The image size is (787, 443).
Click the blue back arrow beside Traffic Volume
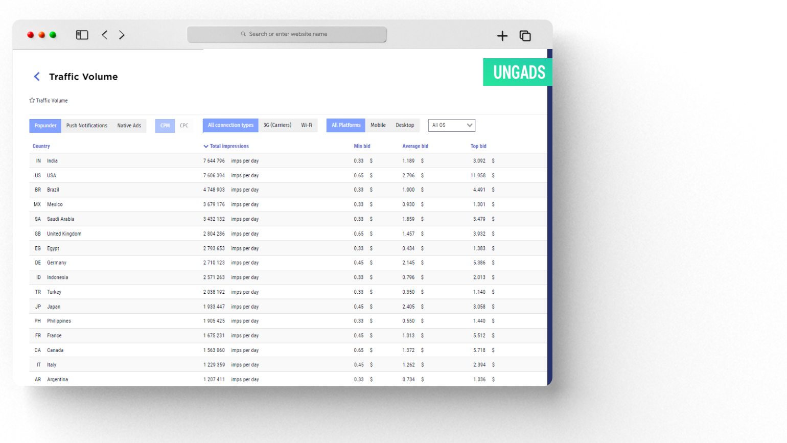point(37,77)
